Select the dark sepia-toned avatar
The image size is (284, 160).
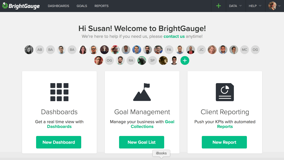[x=163, y=60]
